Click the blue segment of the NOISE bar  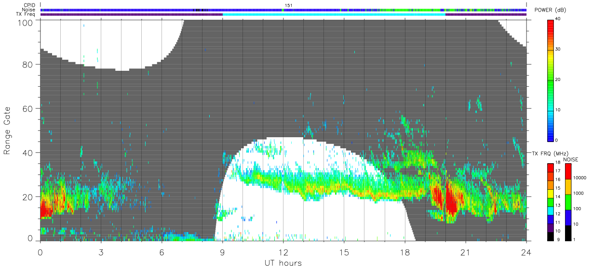[x=568, y=218]
